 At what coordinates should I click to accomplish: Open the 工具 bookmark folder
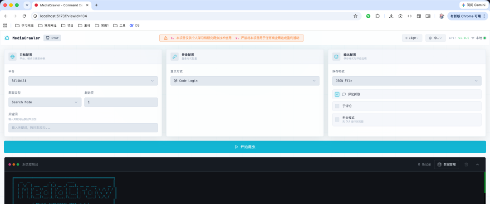click(x=119, y=25)
